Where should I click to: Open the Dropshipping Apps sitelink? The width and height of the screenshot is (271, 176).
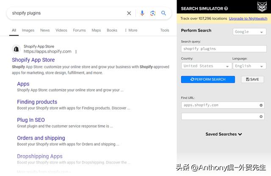(x=39, y=156)
